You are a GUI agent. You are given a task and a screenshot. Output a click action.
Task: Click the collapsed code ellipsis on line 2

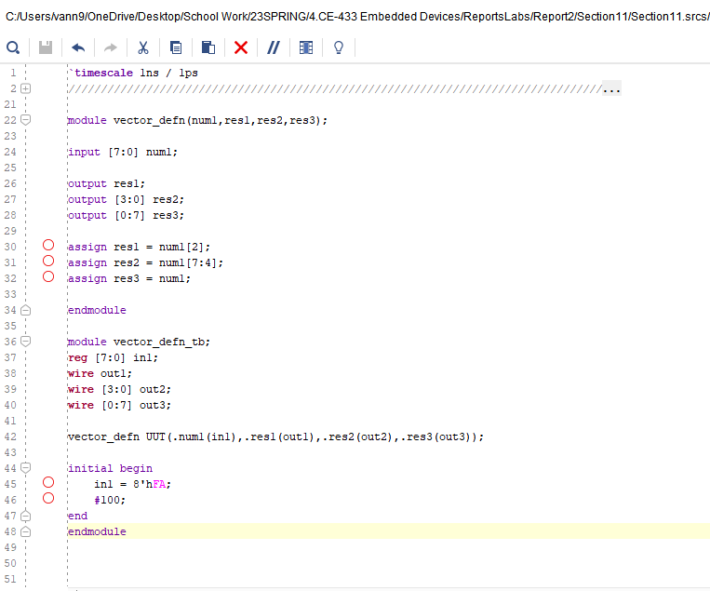[x=610, y=89]
